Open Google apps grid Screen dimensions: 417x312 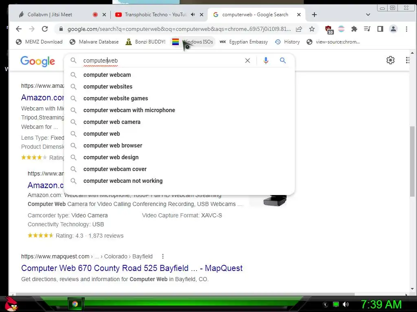[407, 60]
